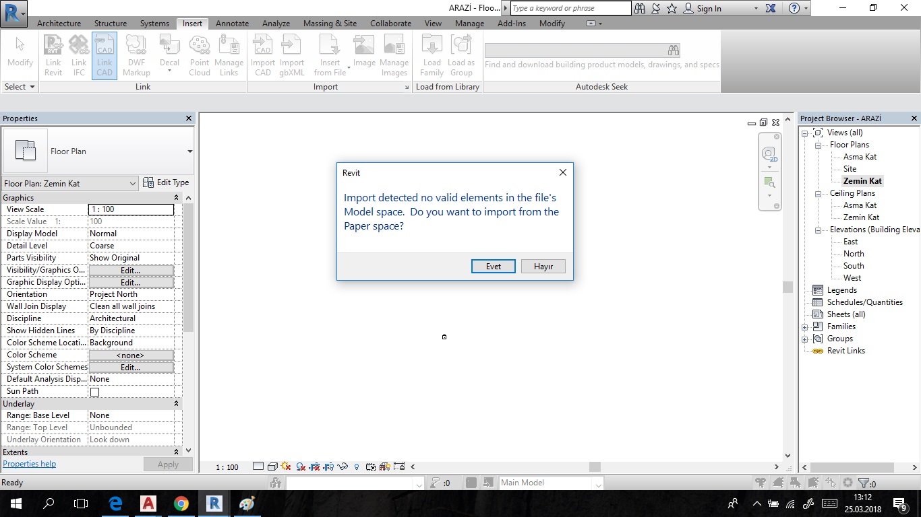The image size is (921, 517).
Task: Open the Decal tool in the ribbon
Action: coord(169,56)
